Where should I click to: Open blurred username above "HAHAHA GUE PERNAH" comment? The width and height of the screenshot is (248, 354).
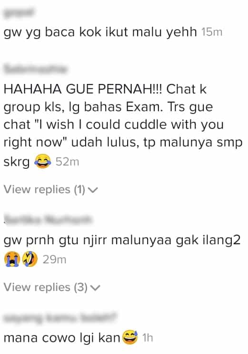(36, 69)
